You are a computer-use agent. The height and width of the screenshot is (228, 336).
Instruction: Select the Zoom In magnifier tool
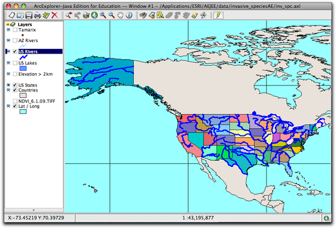pos(103,15)
